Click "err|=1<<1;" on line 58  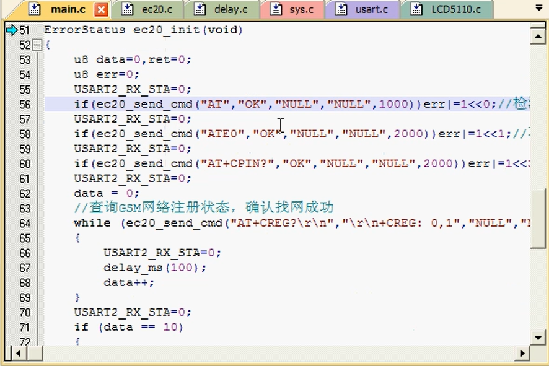pos(475,134)
